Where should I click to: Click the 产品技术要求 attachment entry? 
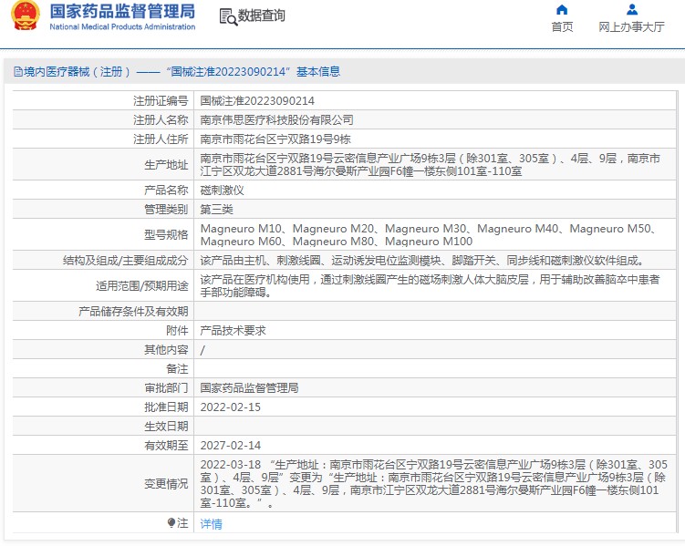(234, 331)
